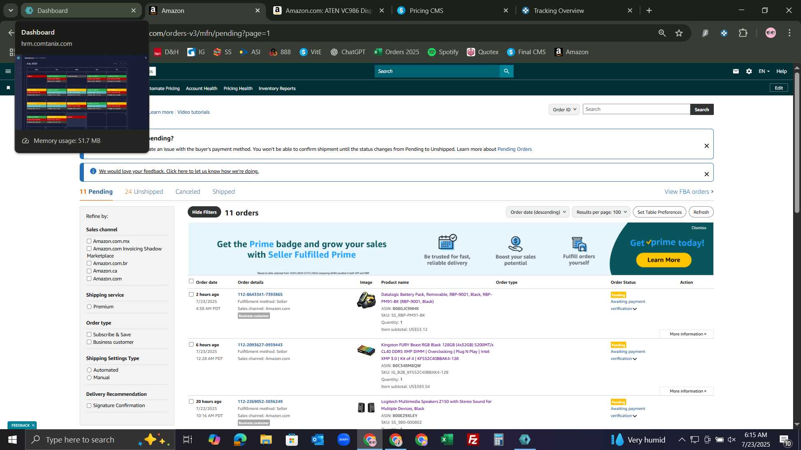The width and height of the screenshot is (801, 450).
Task: Open the Orders 2025 bookmark
Action: (x=397, y=52)
